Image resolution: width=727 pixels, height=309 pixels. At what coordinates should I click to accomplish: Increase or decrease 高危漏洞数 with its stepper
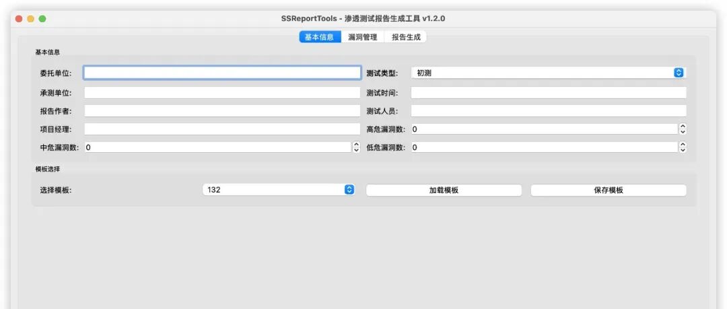[x=683, y=129]
